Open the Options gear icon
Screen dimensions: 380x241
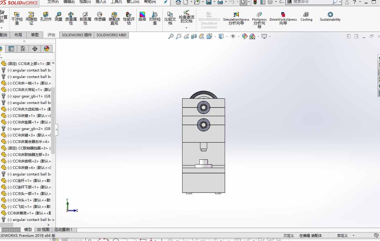(270, 2)
